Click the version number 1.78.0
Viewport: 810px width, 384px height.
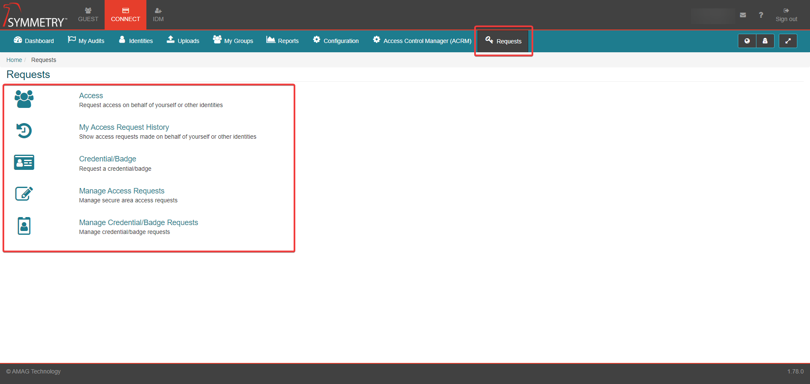click(x=795, y=371)
